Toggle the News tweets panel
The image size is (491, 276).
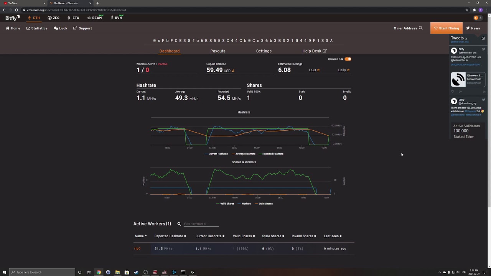(473, 28)
